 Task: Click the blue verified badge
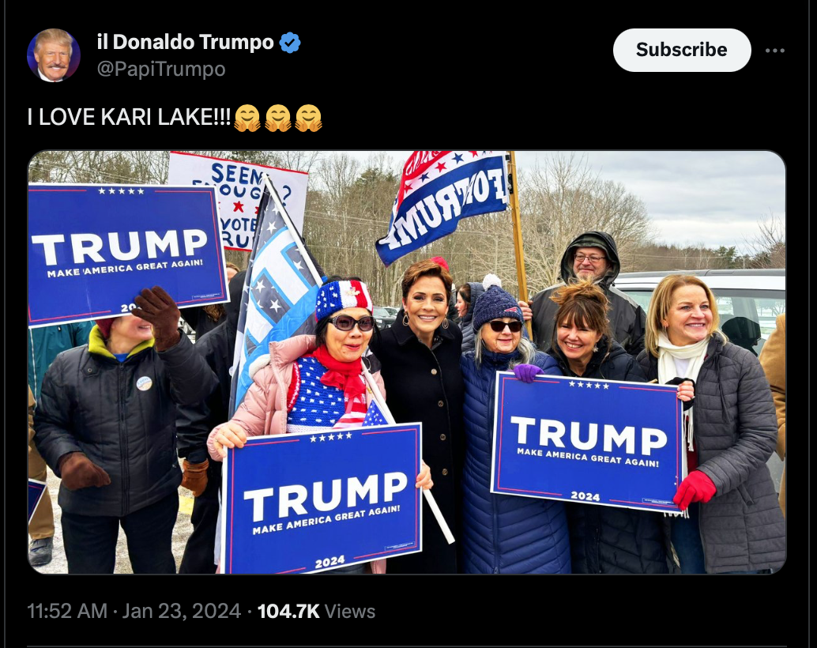[290, 42]
